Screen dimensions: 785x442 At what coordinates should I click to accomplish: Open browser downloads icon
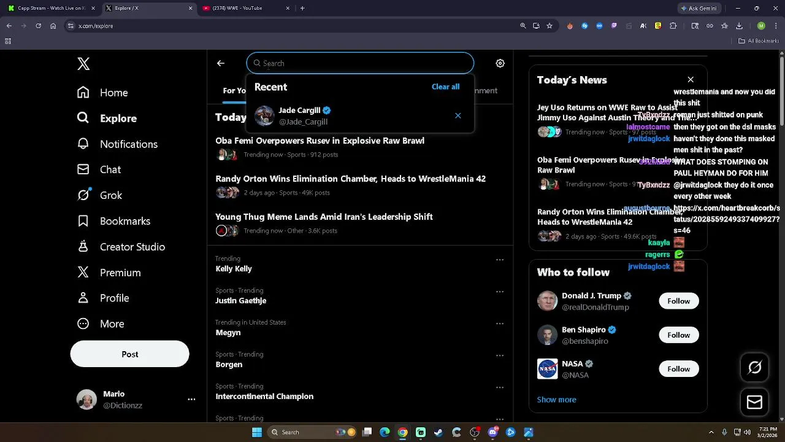739,26
